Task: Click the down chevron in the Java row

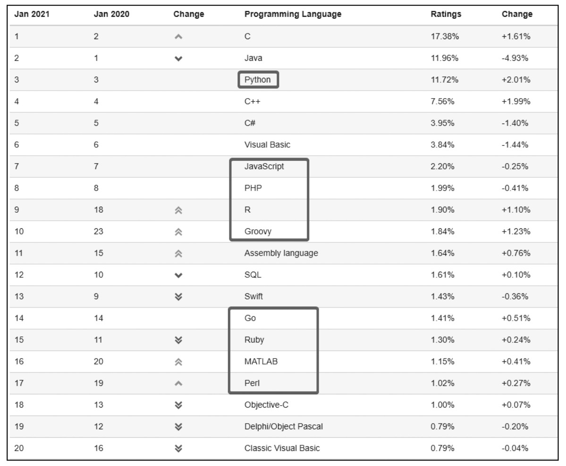Action: (x=177, y=58)
